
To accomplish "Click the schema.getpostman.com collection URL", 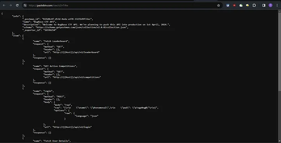I will click(x=81, y=28).
